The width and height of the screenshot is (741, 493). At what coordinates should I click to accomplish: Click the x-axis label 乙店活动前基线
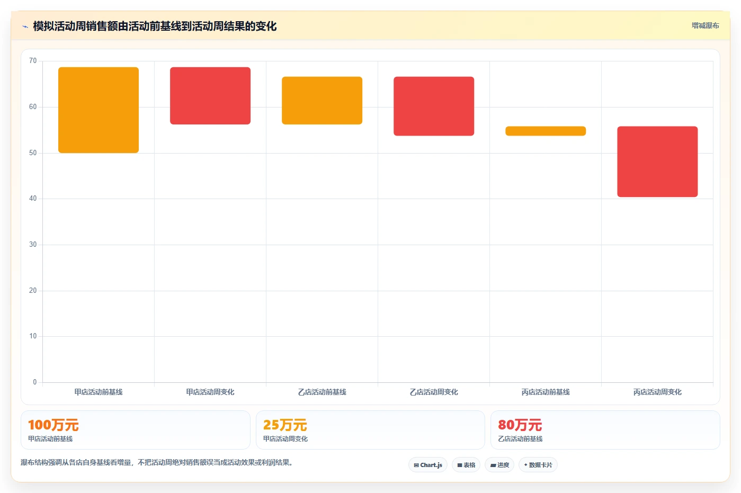322,392
